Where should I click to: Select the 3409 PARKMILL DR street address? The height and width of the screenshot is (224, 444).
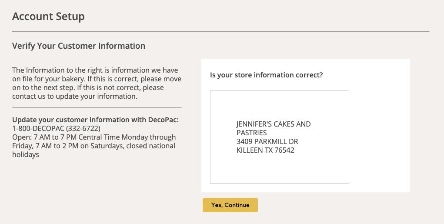[x=267, y=141]
